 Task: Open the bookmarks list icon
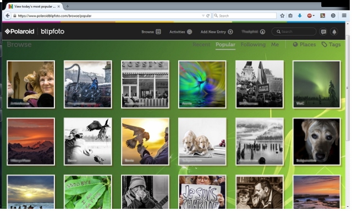click(x=290, y=16)
